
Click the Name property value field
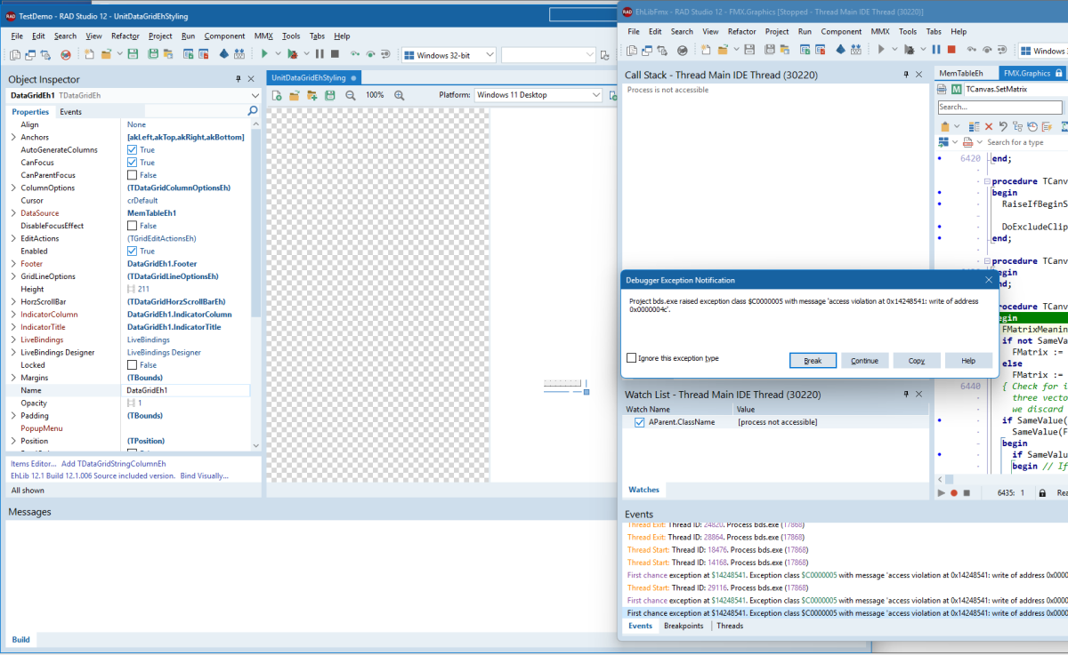coord(187,390)
